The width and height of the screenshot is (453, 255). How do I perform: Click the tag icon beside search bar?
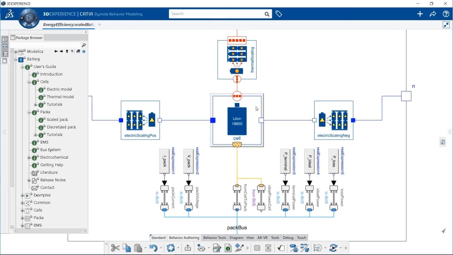[x=278, y=14]
